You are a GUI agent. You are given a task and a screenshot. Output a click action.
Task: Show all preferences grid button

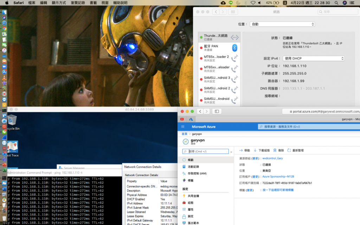pos(233,12)
